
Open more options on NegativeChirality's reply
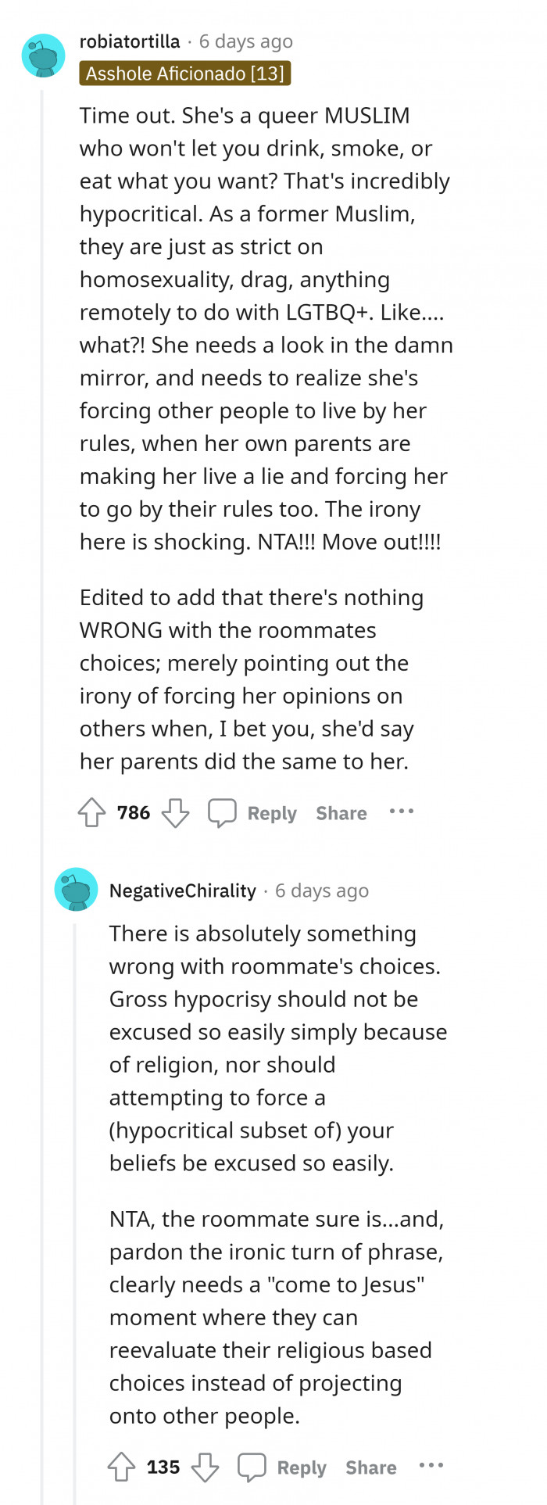[x=431, y=1466]
